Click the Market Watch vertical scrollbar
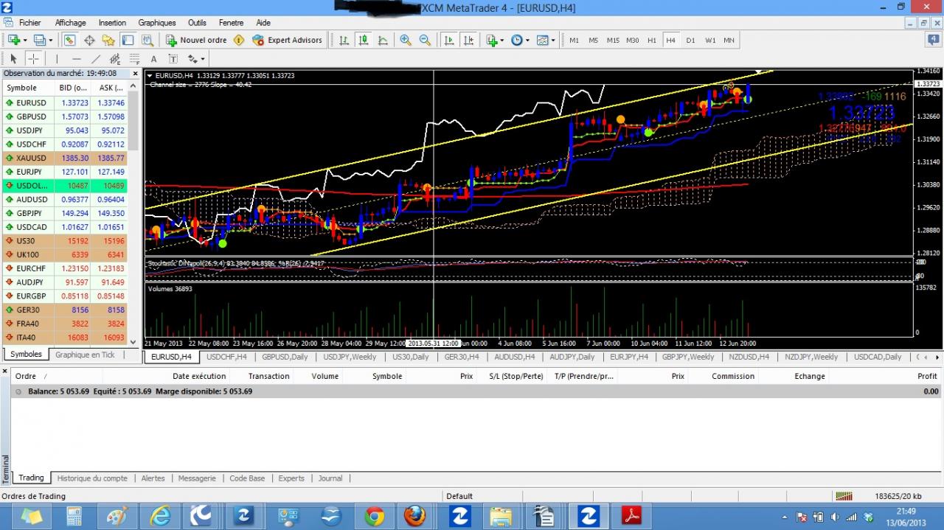This screenshot has width=944, height=530. point(133,214)
